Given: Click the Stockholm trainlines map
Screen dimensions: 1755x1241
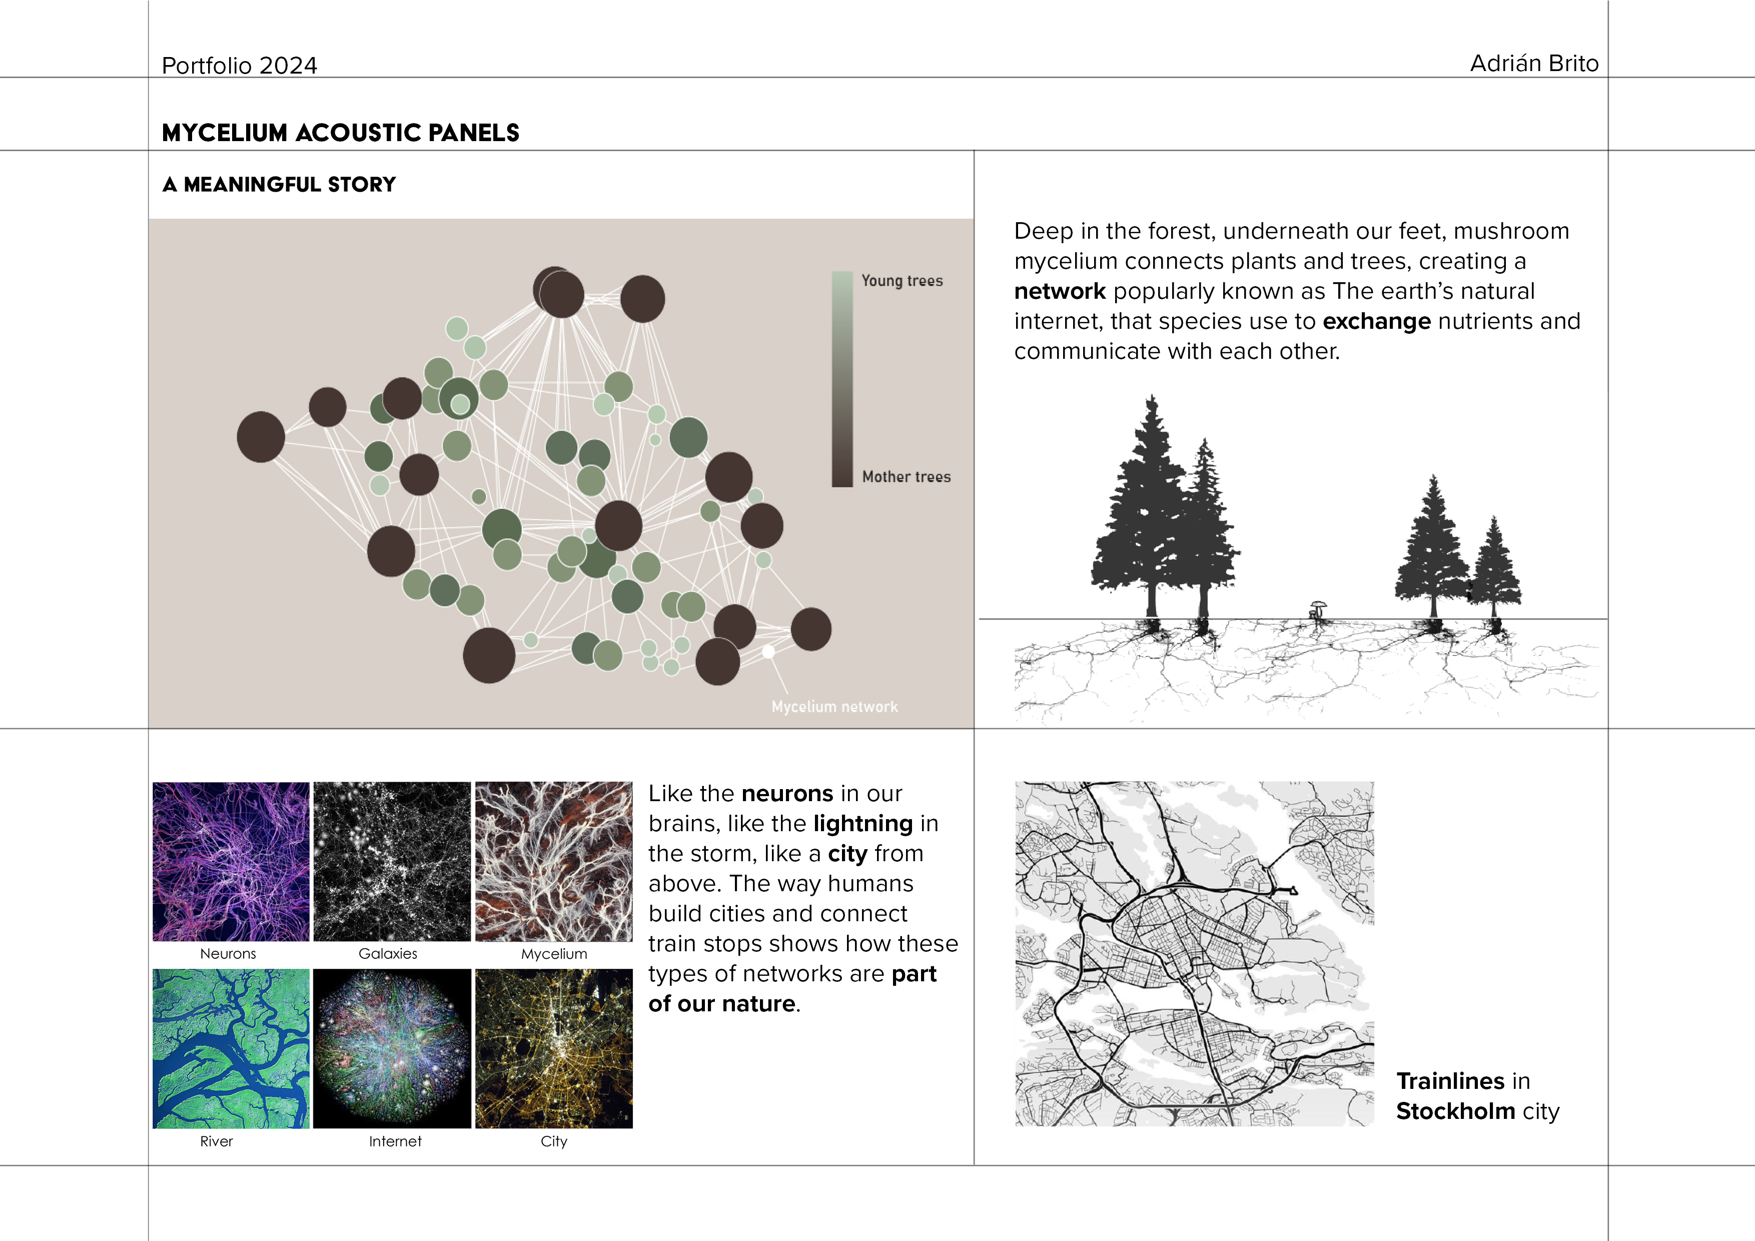Looking at the screenshot, I should click(x=1194, y=953).
